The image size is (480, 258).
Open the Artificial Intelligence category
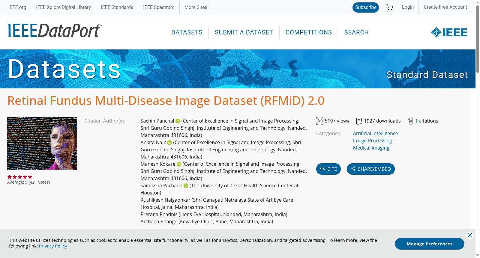click(375, 133)
